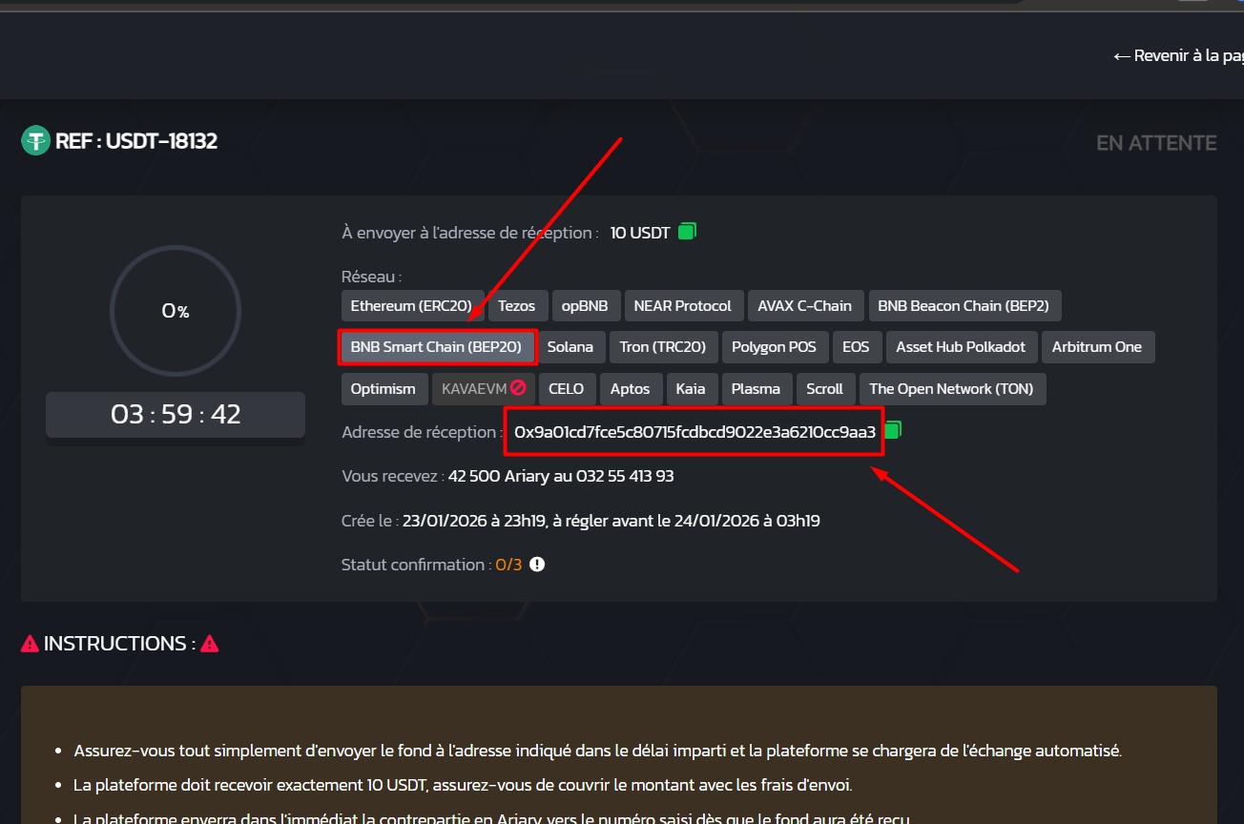Click the confirmation status info icon
This screenshot has height=824, width=1244.
point(537,565)
